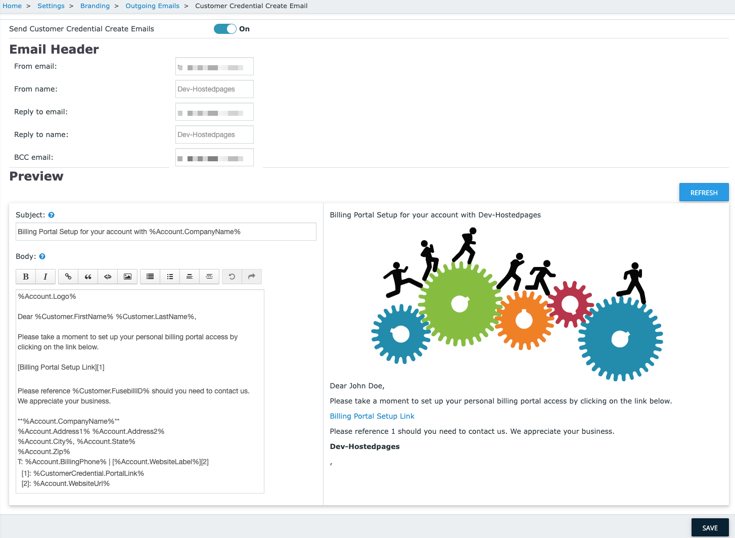Insert a hyperlink using the chain icon
Viewport: 735px width, 538px height.
(68, 277)
